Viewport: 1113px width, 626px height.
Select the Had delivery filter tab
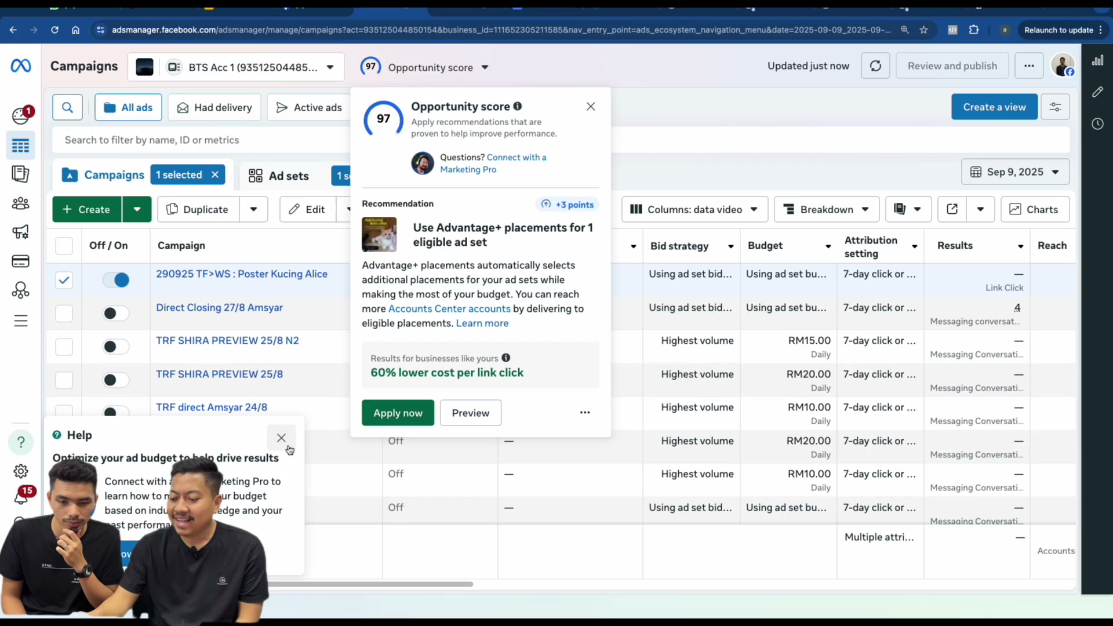click(214, 108)
